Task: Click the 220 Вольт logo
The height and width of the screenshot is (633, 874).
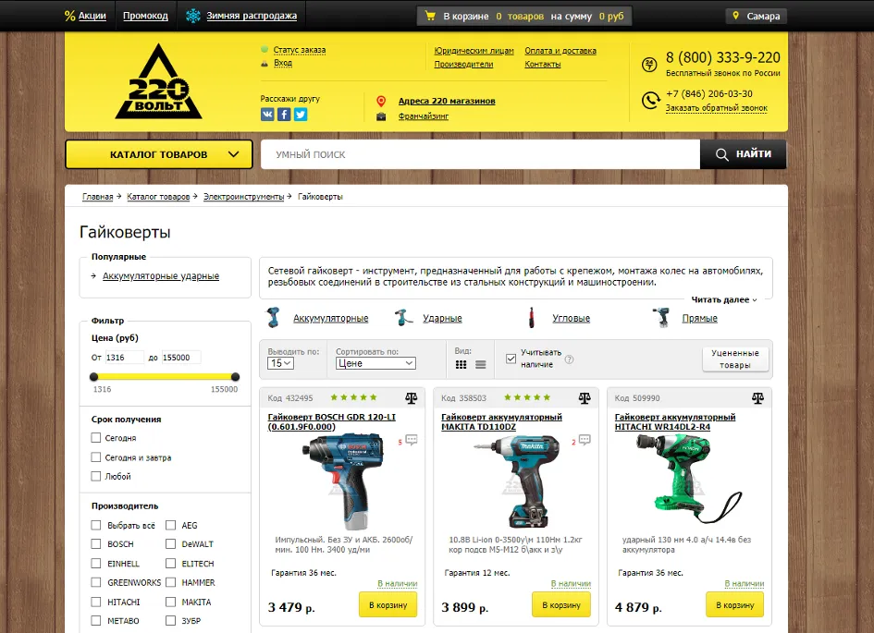Action: [x=159, y=81]
